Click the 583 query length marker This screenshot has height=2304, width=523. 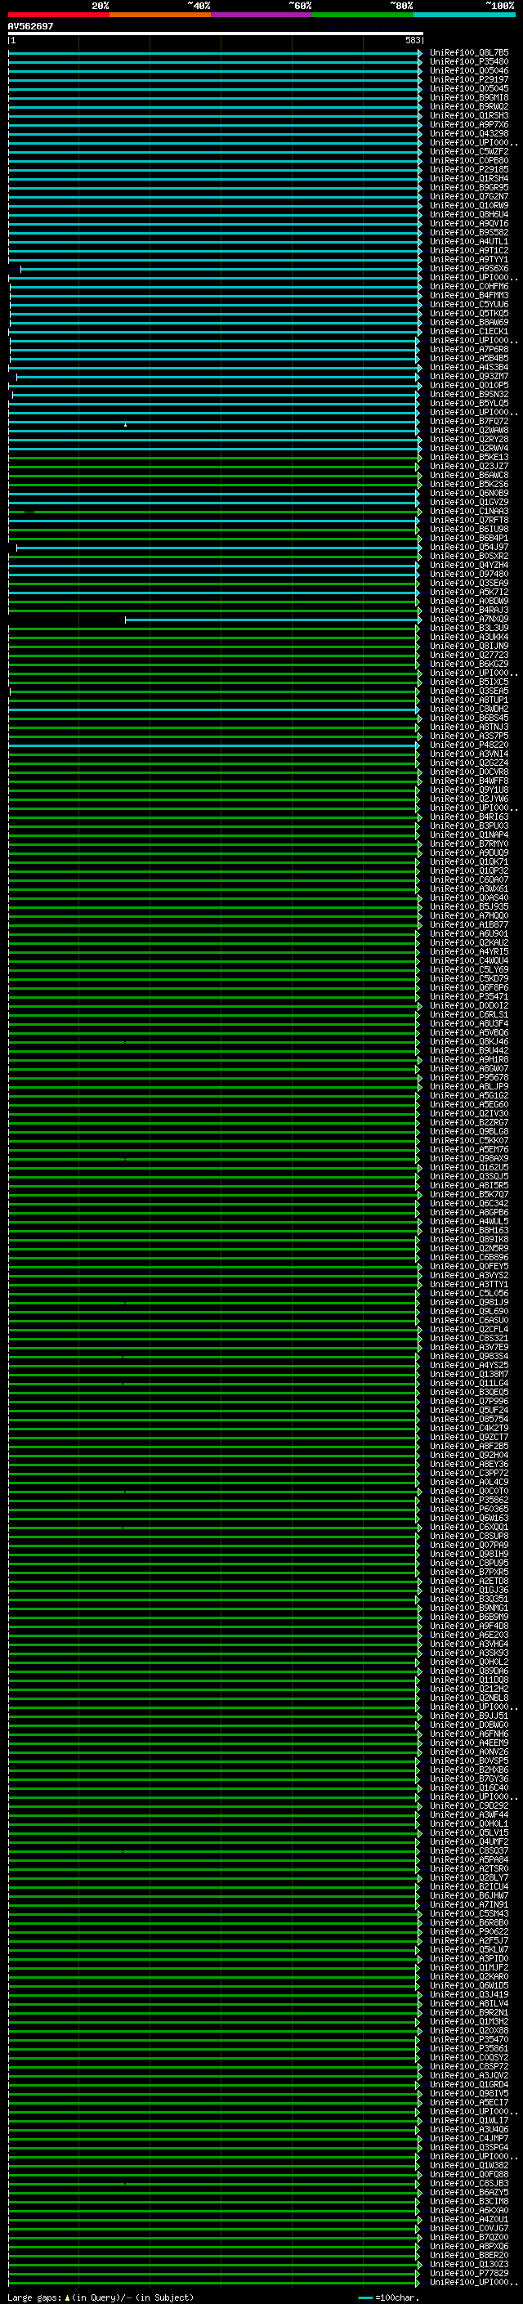[413, 40]
